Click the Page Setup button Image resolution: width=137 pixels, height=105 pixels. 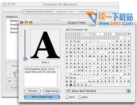(52, 91)
